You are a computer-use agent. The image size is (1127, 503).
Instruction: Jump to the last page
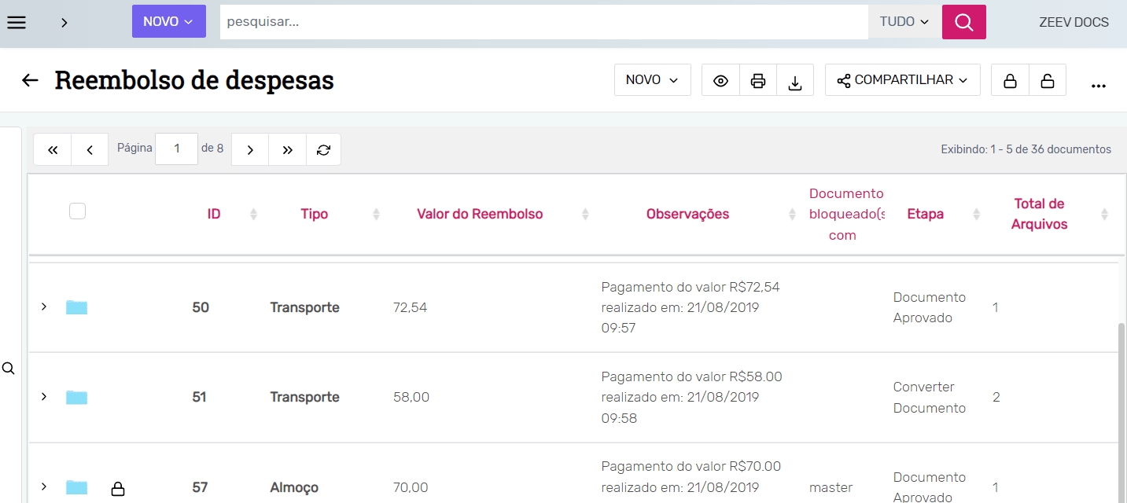click(x=287, y=149)
